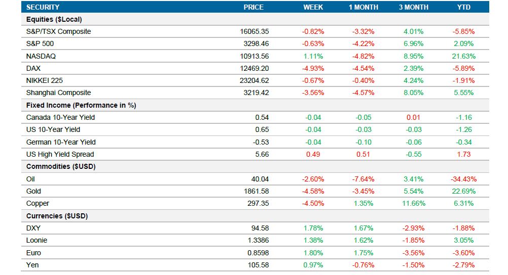
Task: Click the S&P/TSX price 16065.35
Action: click(255, 32)
